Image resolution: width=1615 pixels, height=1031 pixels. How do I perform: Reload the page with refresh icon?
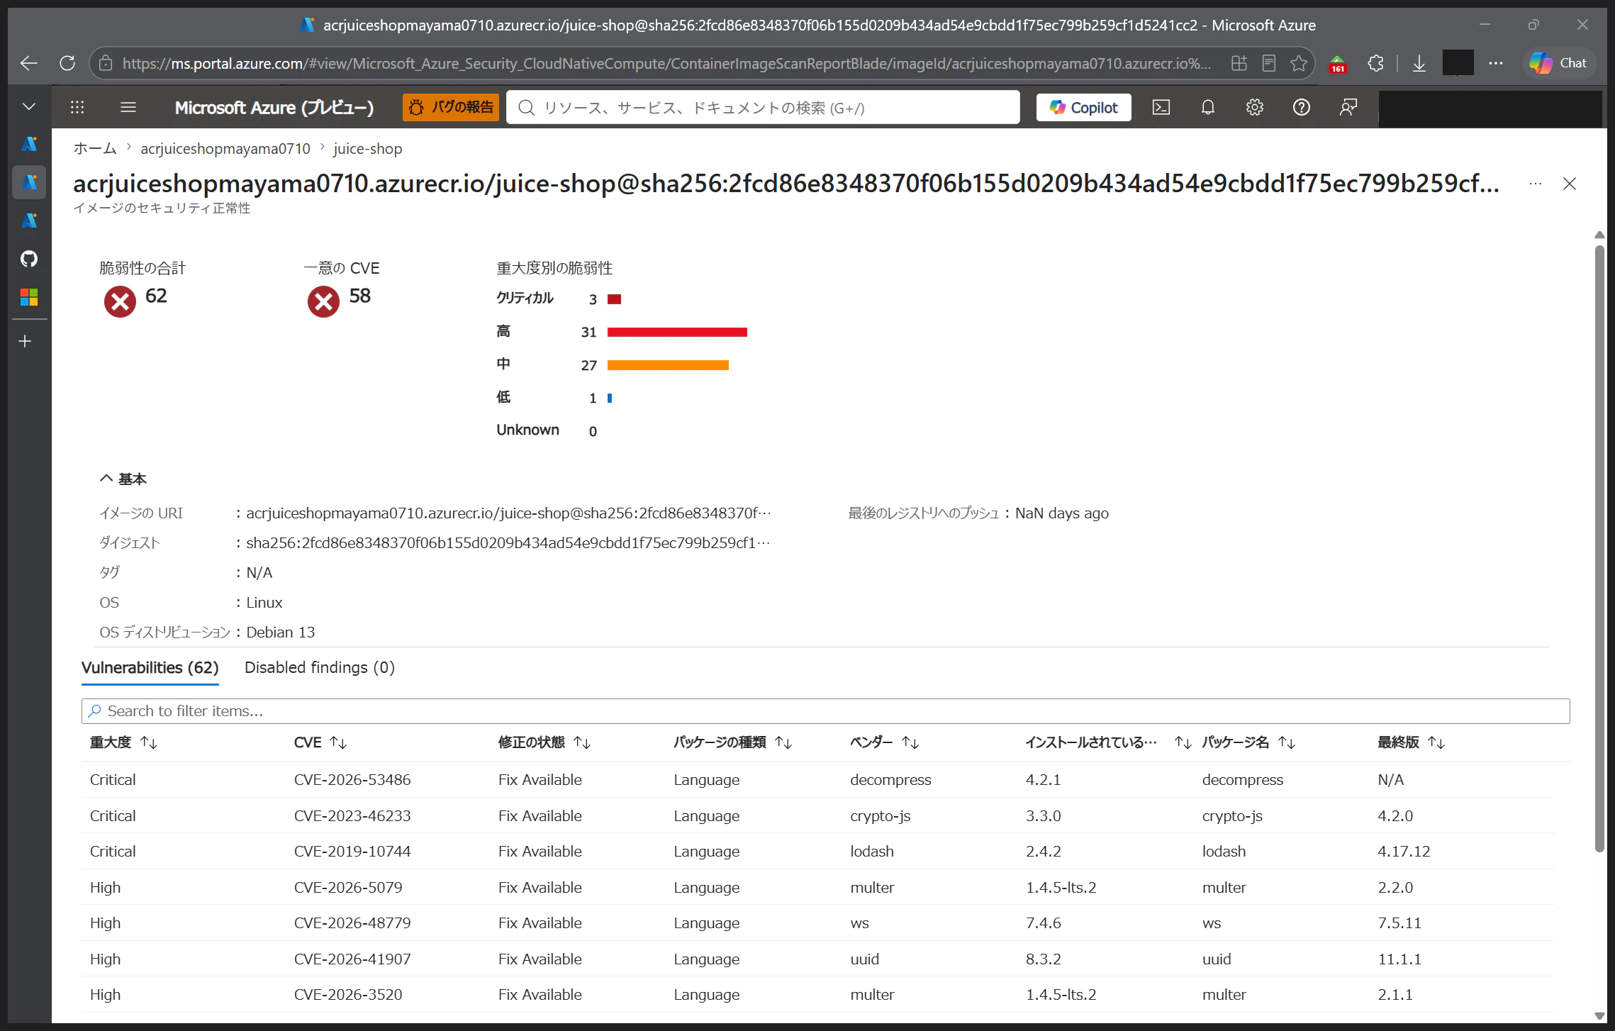point(67,63)
